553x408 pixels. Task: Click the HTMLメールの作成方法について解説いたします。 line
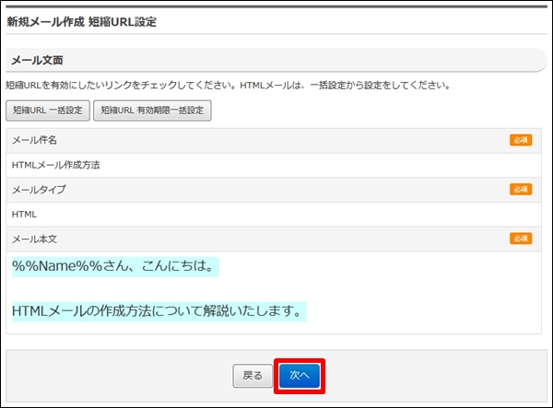click(x=159, y=311)
